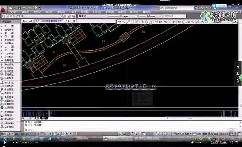The image size is (242, 147).
Task: Toggle 填充 in the status bar
Action: [210, 134]
